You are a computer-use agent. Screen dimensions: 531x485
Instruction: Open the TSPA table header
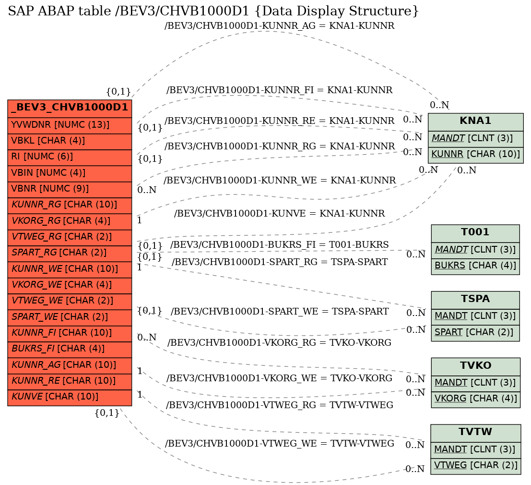(475, 300)
